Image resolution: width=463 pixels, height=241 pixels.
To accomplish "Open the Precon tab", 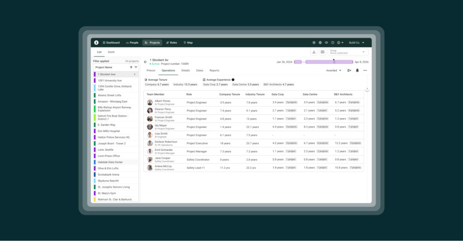I will click(151, 71).
